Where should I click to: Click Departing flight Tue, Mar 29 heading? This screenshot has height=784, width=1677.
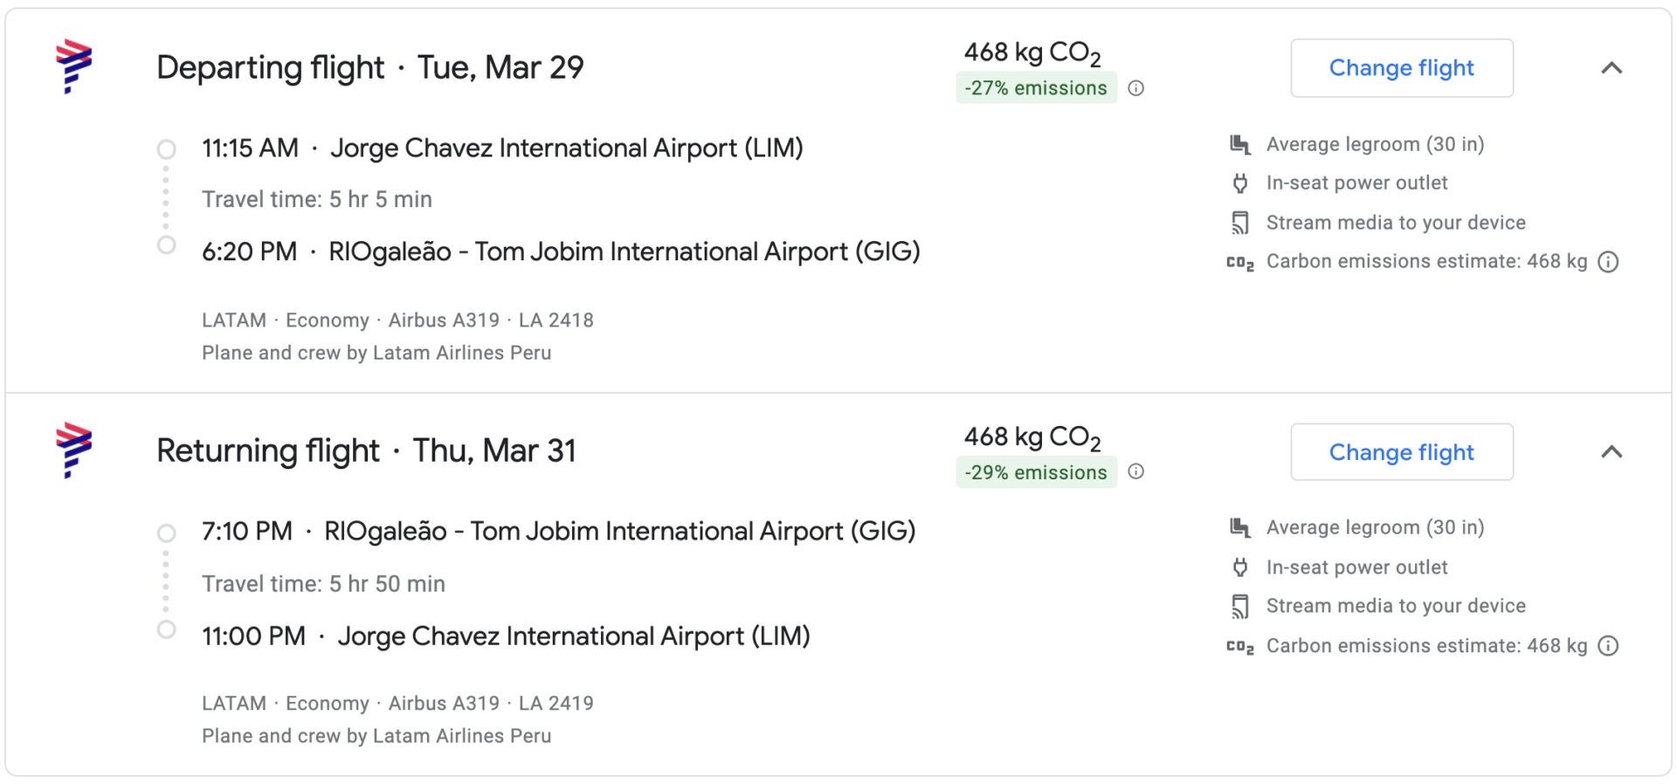(370, 67)
